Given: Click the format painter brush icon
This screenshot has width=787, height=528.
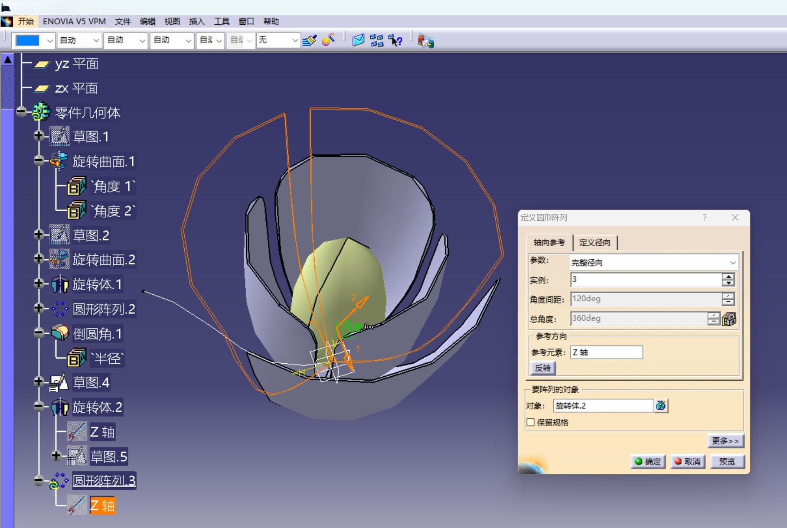Looking at the screenshot, I should (x=310, y=40).
